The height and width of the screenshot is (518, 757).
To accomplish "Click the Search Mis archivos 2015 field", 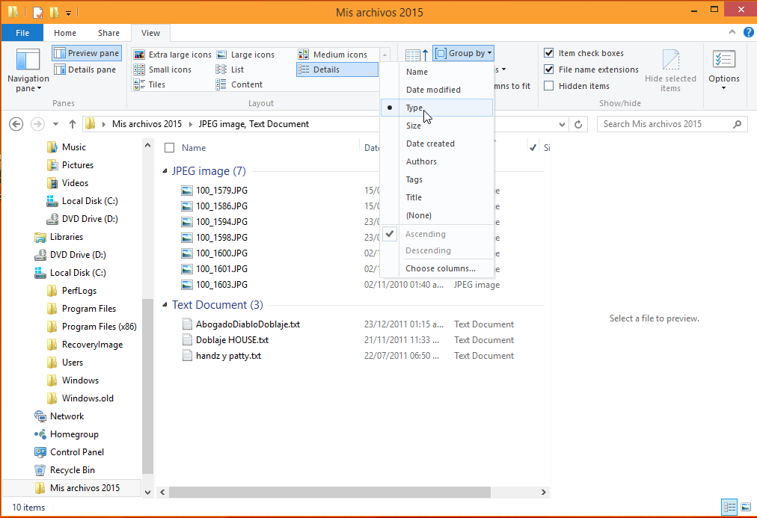I will 669,124.
